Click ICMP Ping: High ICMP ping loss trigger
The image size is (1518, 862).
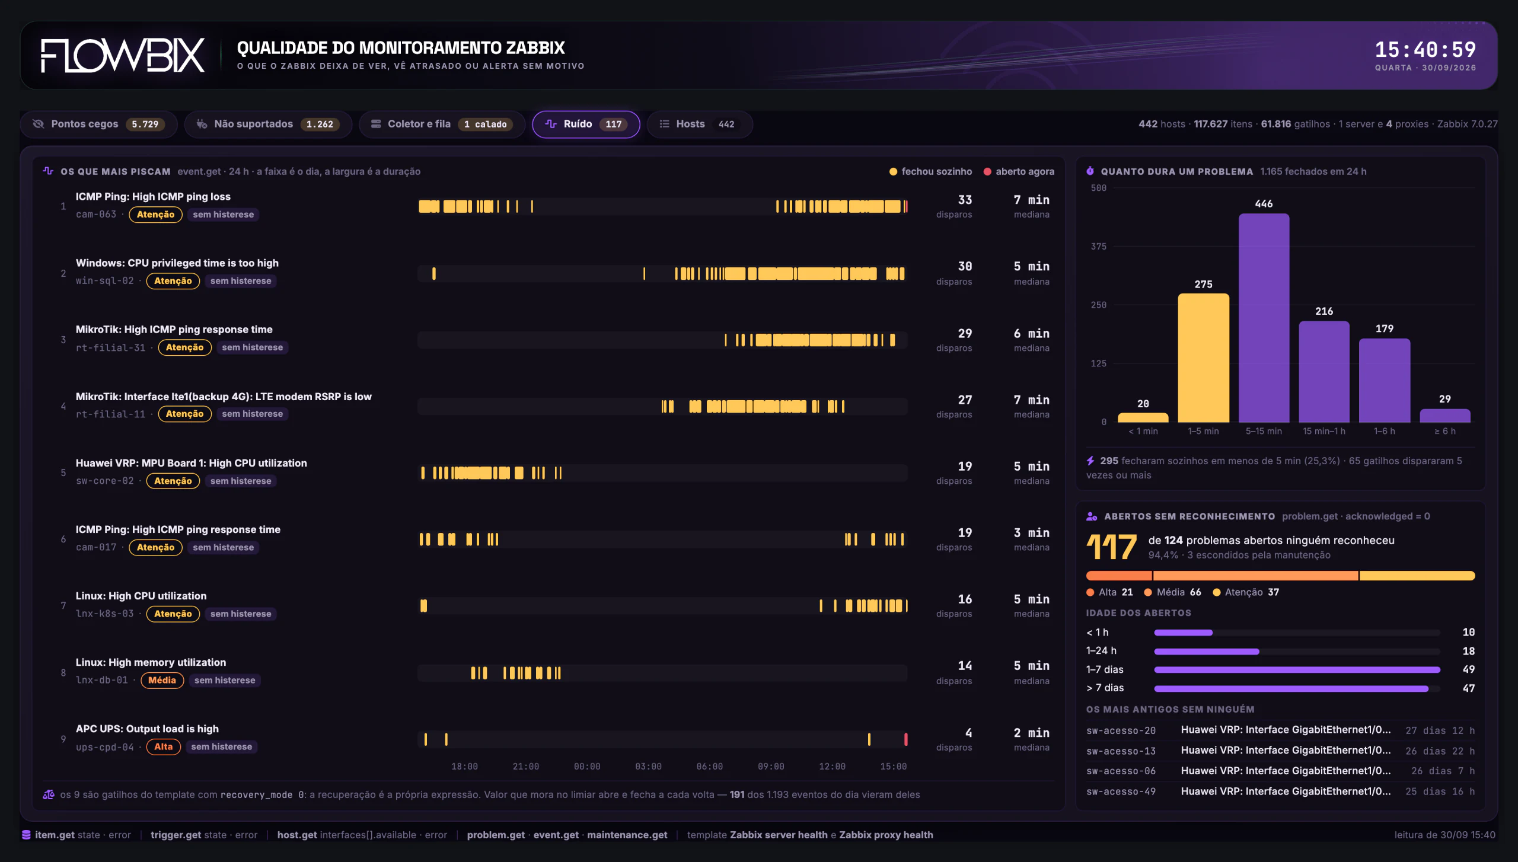(x=153, y=196)
